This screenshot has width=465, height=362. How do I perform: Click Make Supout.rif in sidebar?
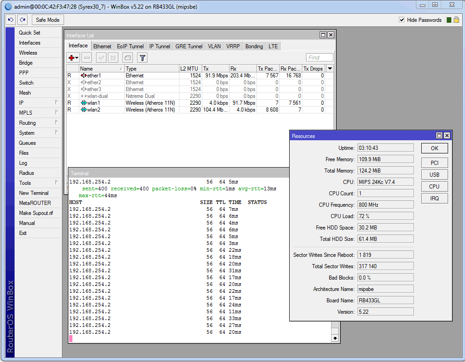tap(38, 213)
